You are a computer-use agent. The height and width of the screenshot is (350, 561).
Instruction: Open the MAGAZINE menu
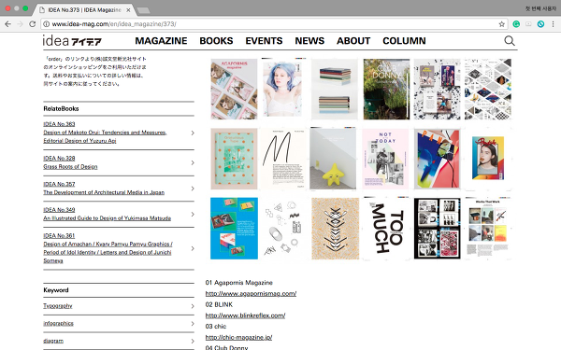coord(161,41)
